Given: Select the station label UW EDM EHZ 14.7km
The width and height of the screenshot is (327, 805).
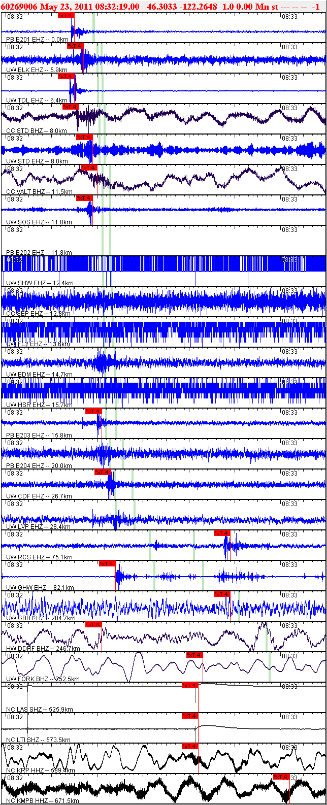Looking at the screenshot, I should click(x=40, y=374).
